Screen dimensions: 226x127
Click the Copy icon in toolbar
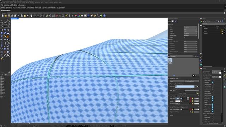22,16
